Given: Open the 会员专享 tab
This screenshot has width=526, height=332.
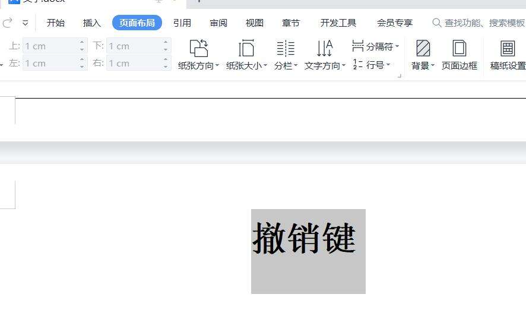Looking at the screenshot, I should click(395, 23).
